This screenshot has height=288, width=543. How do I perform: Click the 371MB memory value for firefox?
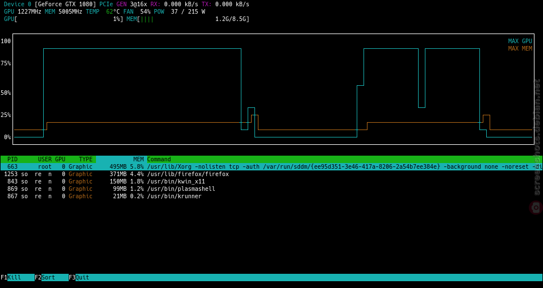point(118,174)
